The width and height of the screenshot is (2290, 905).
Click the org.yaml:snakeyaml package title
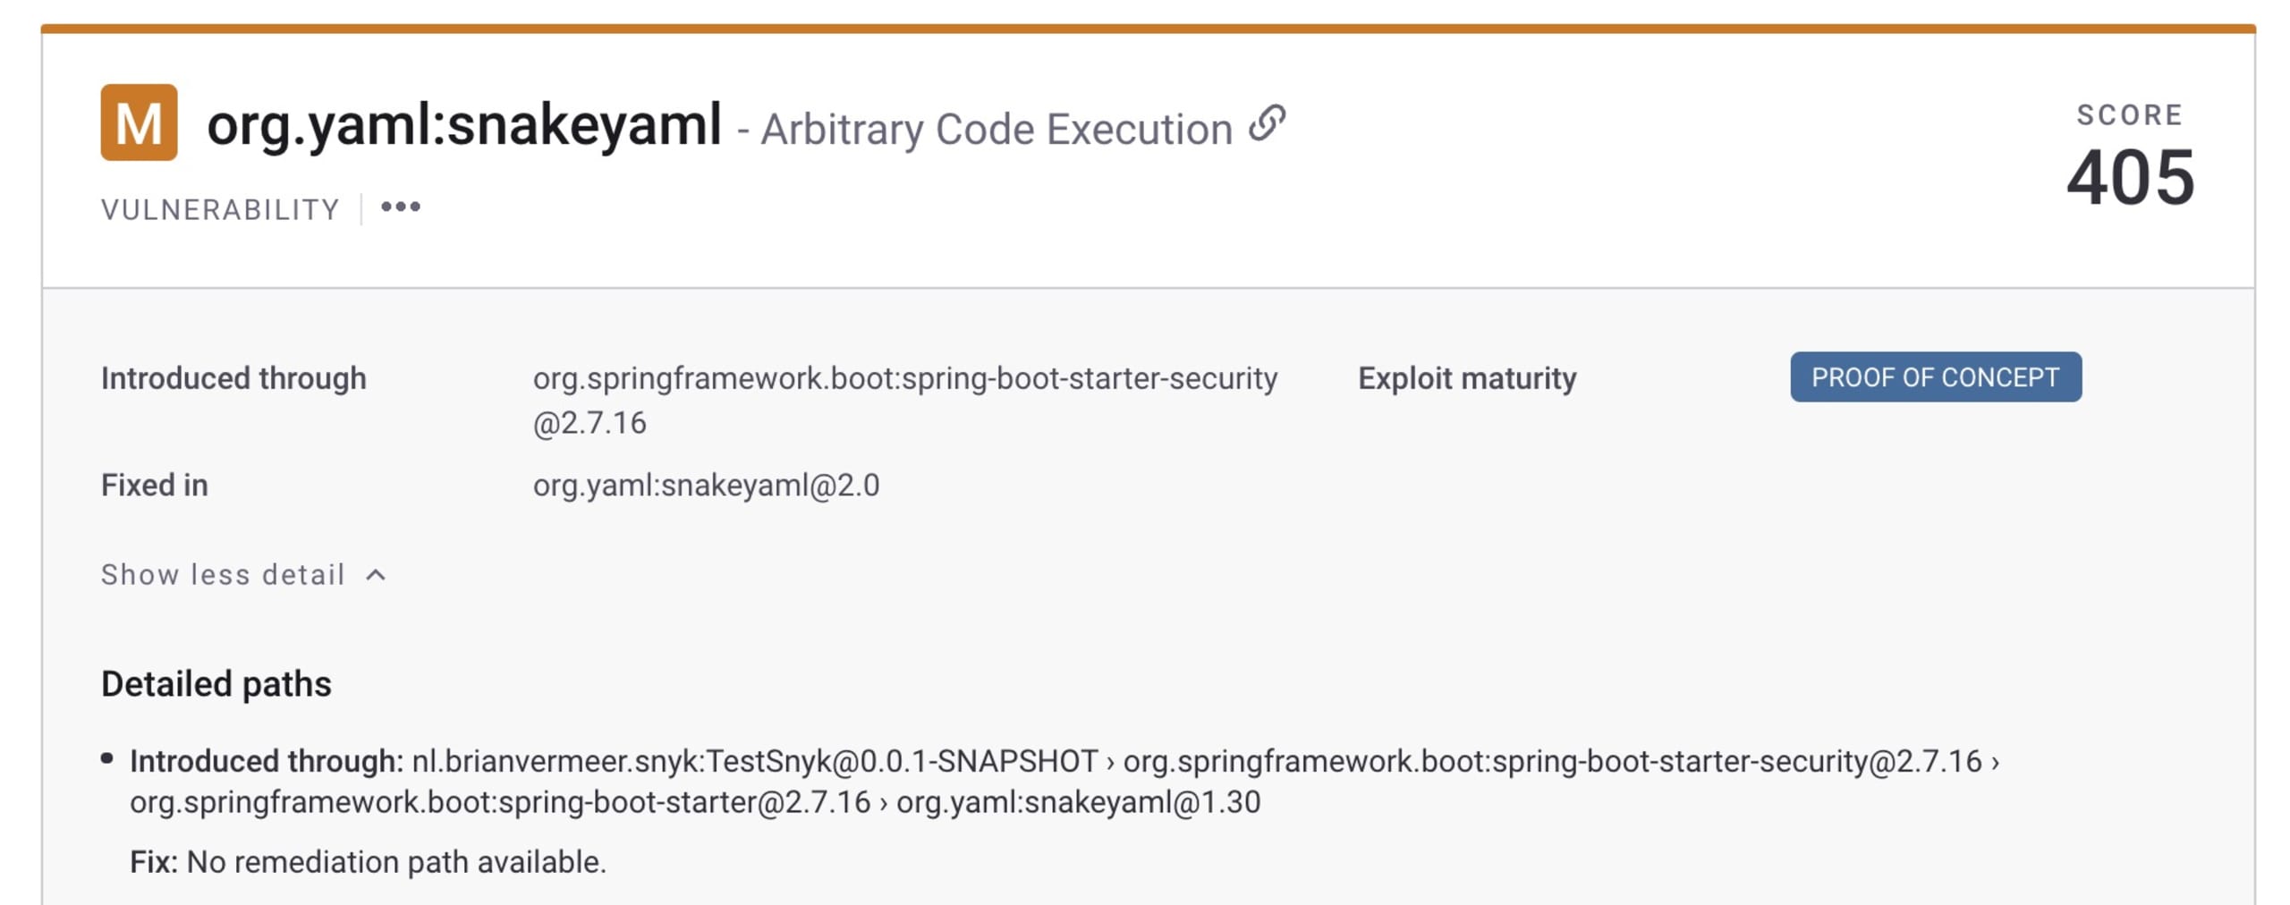tap(463, 124)
